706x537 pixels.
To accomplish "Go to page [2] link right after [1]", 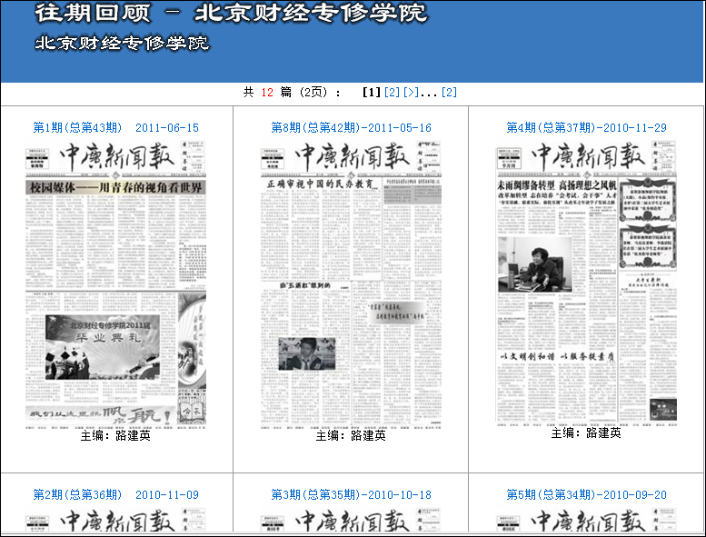I will tap(392, 93).
